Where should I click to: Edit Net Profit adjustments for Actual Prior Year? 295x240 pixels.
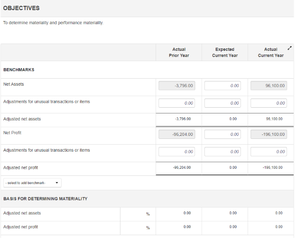[177, 152]
